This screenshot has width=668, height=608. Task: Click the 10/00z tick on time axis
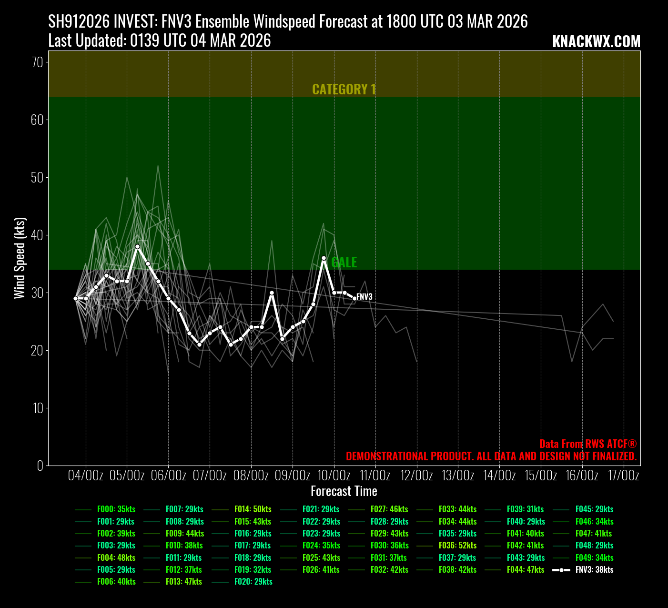[334, 476]
